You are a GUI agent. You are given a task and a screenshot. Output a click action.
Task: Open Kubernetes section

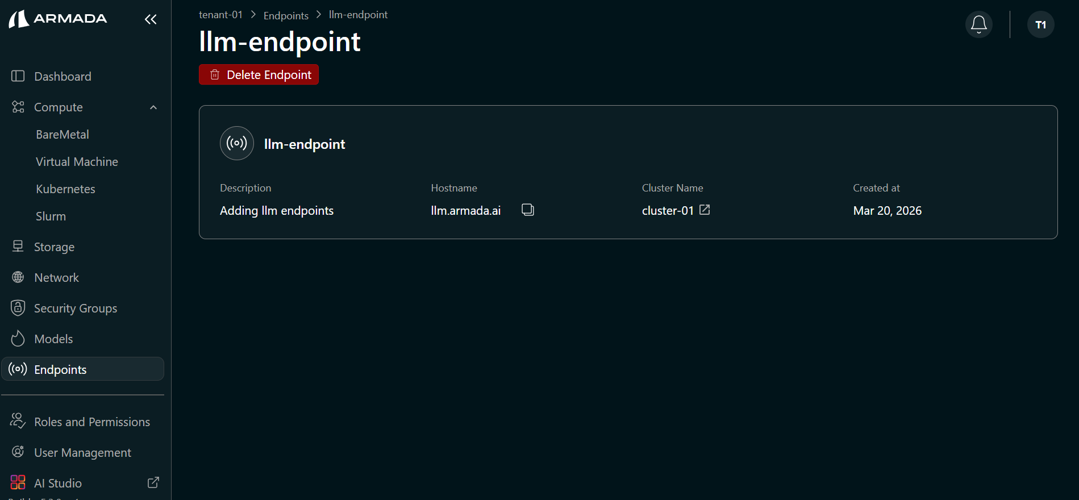[65, 189]
